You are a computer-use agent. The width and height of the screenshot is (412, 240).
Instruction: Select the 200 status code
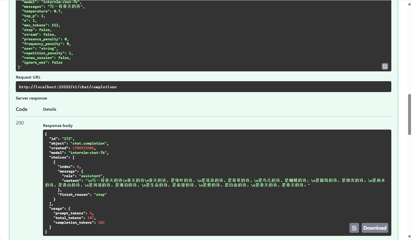point(20,123)
